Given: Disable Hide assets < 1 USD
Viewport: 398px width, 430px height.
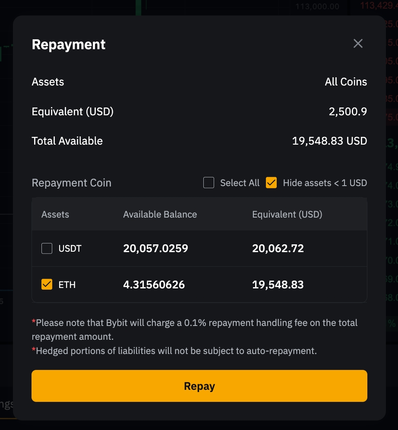Looking at the screenshot, I should click(272, 183).
